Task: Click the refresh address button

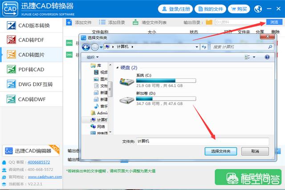Action: point(204,47)
